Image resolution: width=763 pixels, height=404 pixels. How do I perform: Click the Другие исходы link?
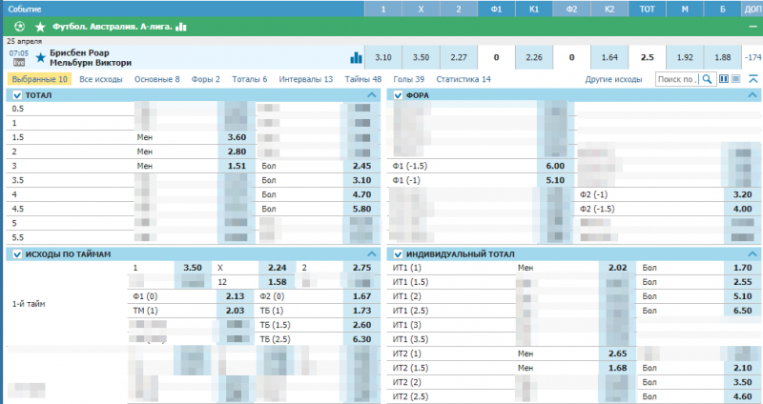(614, 79)
